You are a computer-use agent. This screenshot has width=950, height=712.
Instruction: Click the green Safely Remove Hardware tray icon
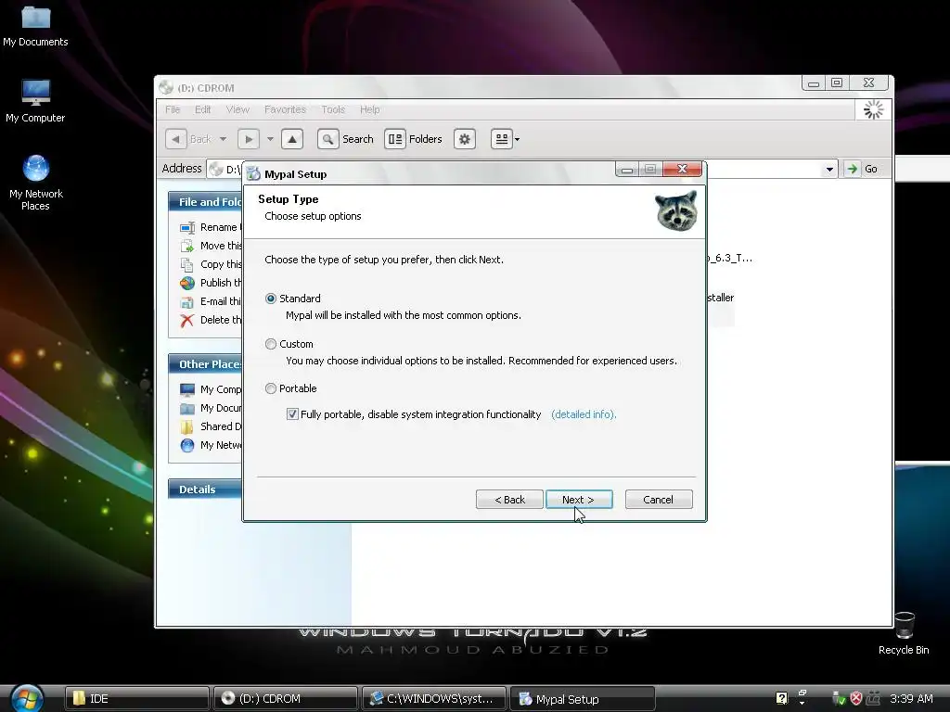(839, 699)
